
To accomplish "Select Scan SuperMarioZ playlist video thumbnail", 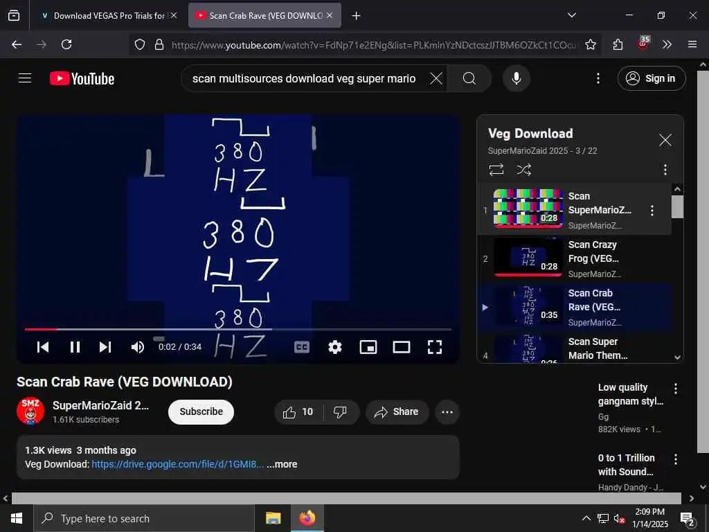I will tap(528, 208).
